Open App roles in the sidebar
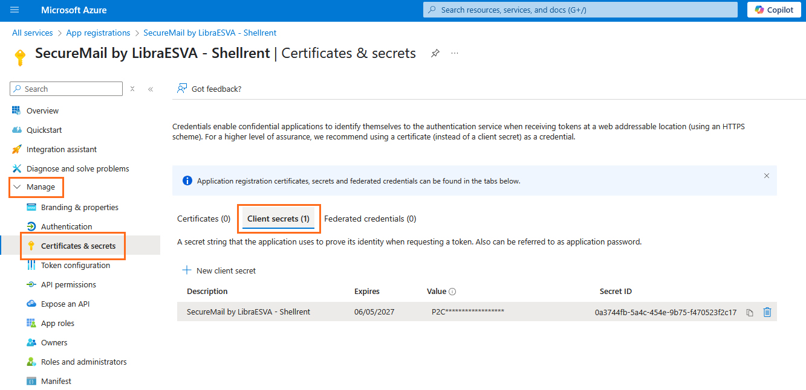The height and width of the screenshot is (390, 806). click(57, 323)
